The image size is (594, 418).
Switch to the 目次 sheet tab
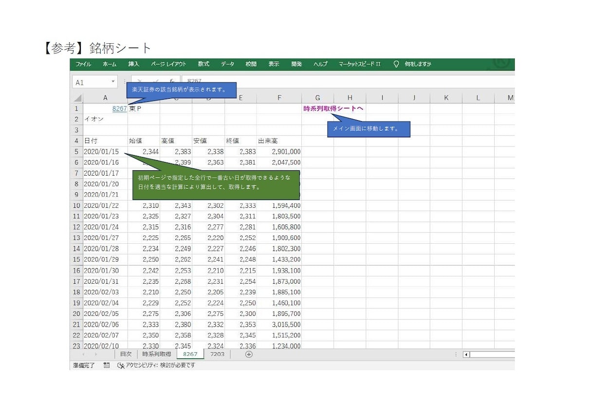click(x=126, y=354)
